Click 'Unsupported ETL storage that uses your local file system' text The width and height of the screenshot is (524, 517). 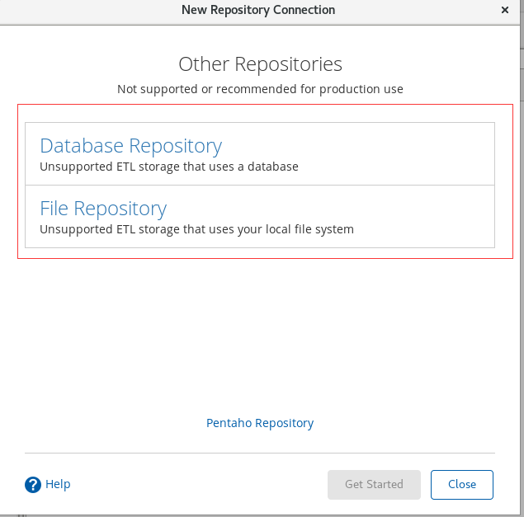(196, 229)
